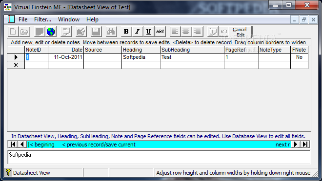The image size is (322, 181).
Task: Click the Open folder toolbar icon
Action: 24,32
